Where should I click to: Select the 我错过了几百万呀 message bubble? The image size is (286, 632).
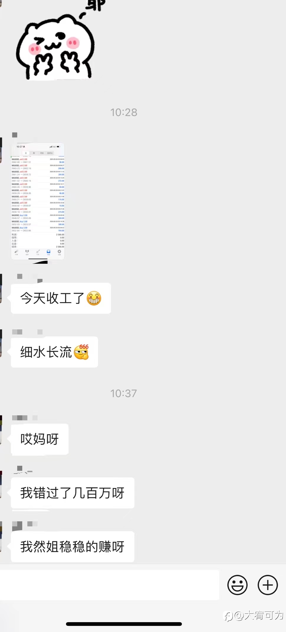click(73, 493)
